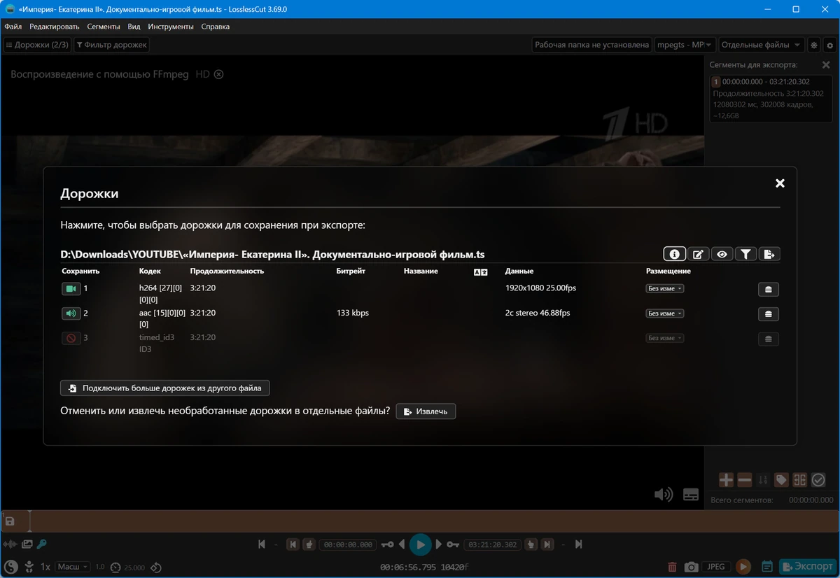Click Рабочая папка не установлена button
The image size is (840, 578).
591,45
